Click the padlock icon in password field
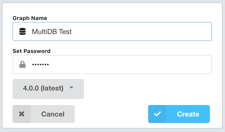 (x=23, y=64)
